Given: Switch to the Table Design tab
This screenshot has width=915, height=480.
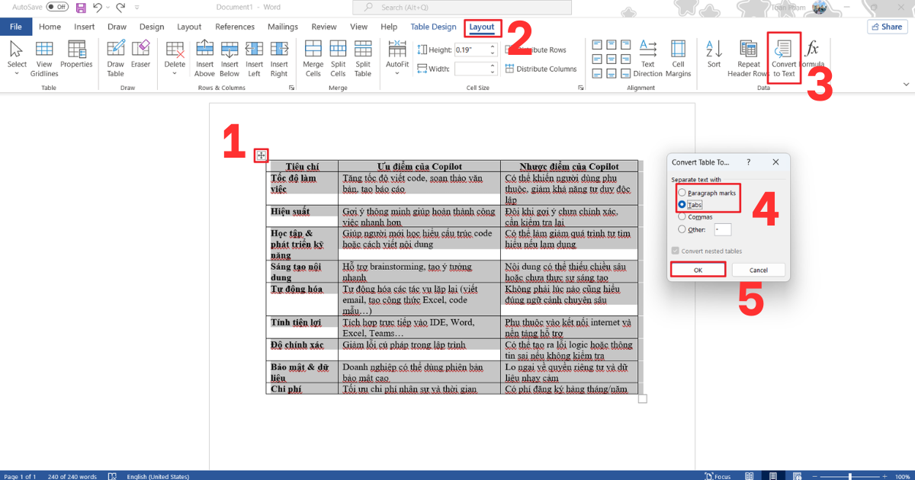Looking at the screenshot, I should tap(433, 27).
